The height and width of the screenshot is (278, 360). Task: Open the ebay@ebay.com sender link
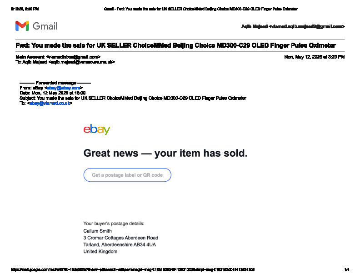(63, 88)
